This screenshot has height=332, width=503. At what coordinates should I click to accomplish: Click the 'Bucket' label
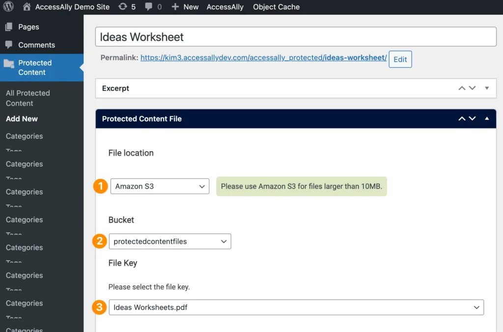pos(121,220)
